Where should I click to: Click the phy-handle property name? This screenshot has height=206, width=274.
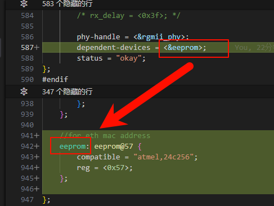point(98,37)
